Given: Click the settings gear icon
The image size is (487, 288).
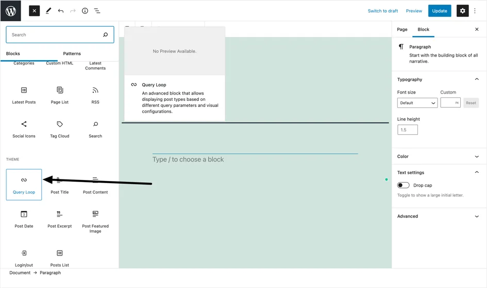Looking at the screenshot, I should [x=462, y=11].
